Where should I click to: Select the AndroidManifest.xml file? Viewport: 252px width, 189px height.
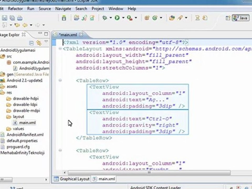tap(22, 135)
